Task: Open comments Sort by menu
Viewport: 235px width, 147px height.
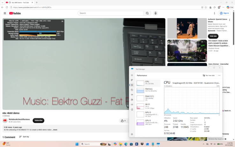Action: click(x=24, y=137)
